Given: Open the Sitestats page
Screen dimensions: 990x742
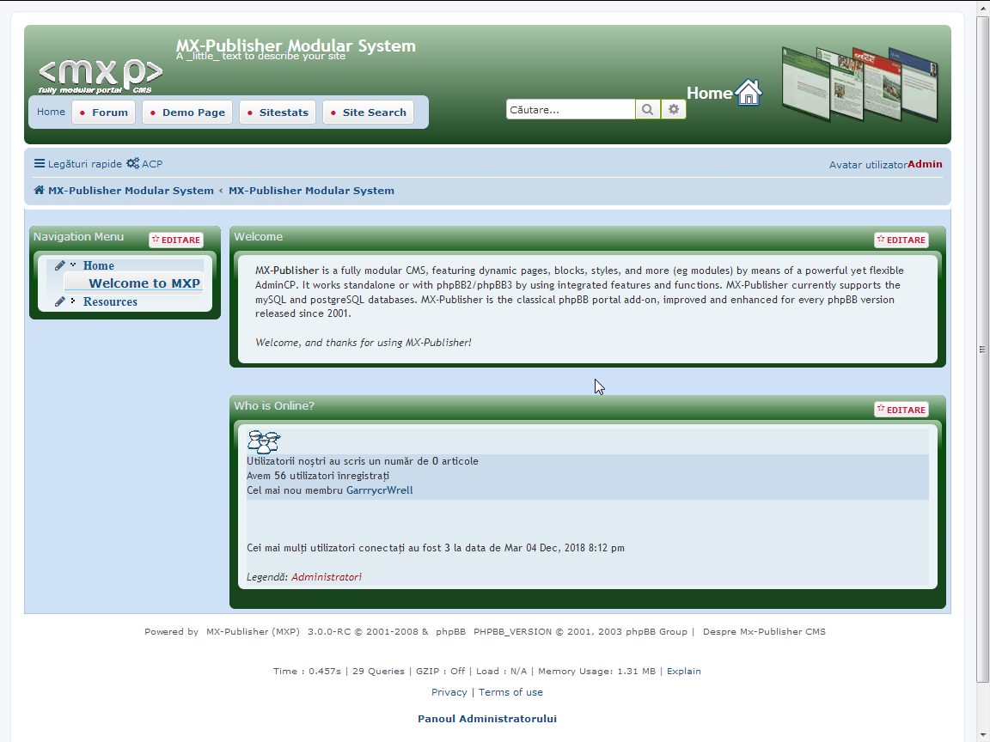Looking at the screenshot, I should click(277, 112).
